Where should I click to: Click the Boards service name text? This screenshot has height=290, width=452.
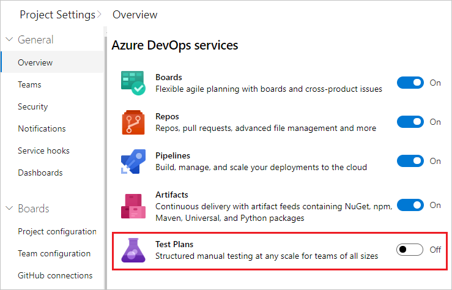(169, 77)
